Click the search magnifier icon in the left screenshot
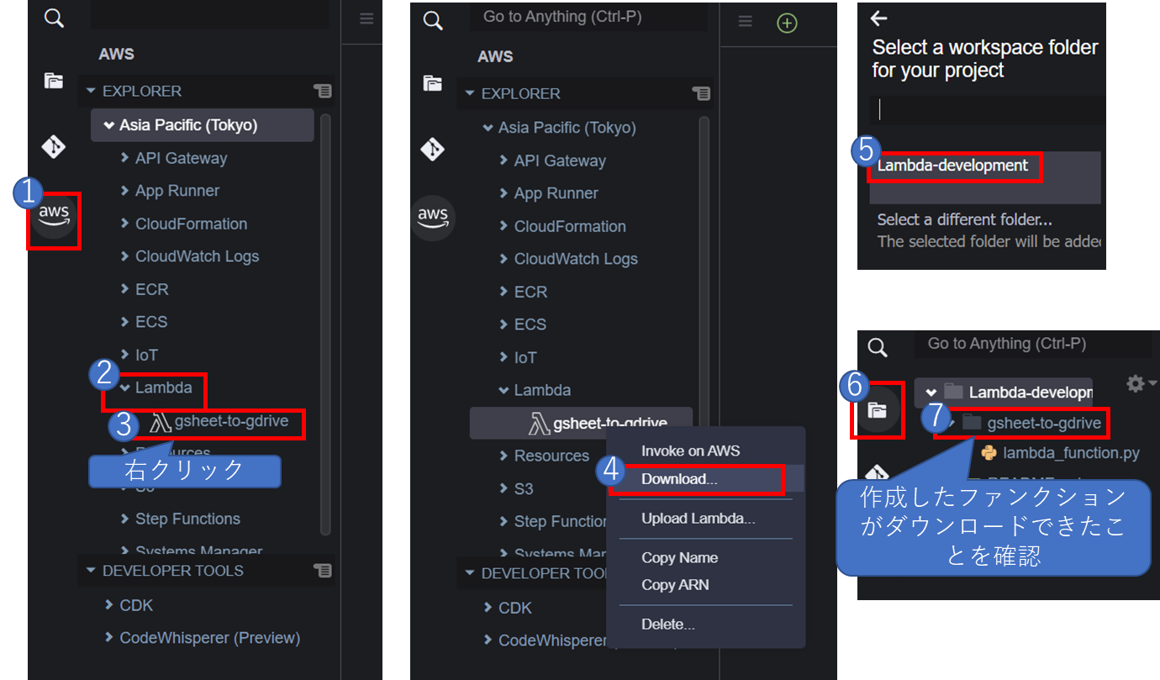Image resolution: width=1160 pixels, height=680 pixels. point(54,19)
